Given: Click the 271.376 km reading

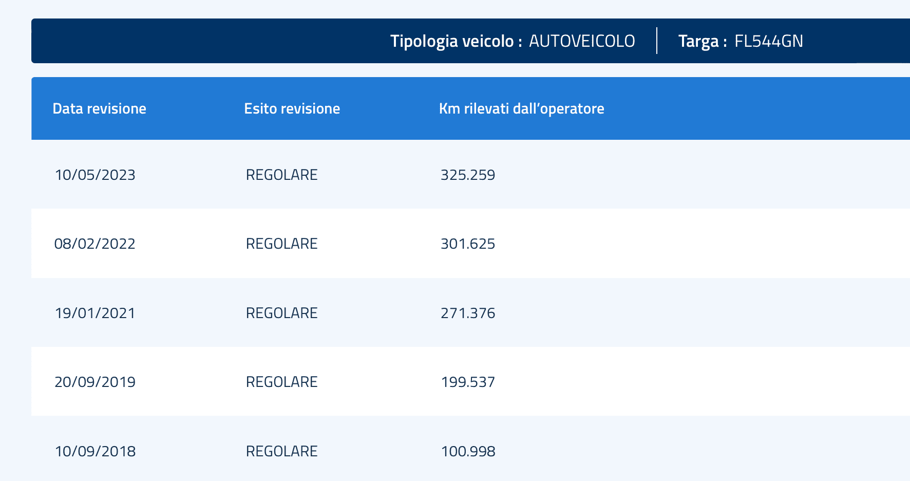Looking at the screenshot, I should pyautogui.click(x=468, y=313).
